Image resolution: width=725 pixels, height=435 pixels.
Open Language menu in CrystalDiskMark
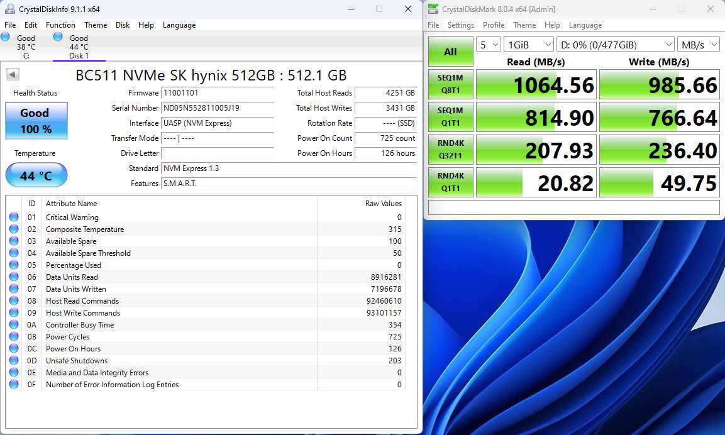585,25
